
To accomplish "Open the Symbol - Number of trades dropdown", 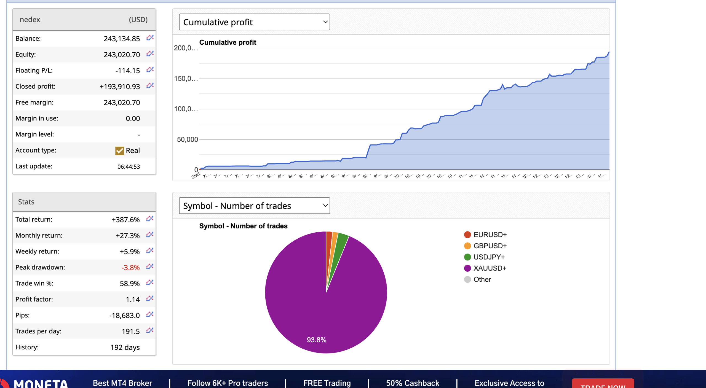I will pyautogui.click(x=254, y=205).
